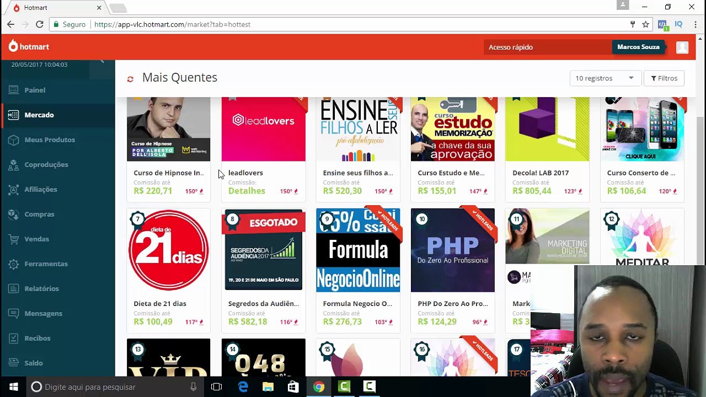706x397 pixels.
Task: Click the Cortana search box on the taskbar
Action: (115, 387)
